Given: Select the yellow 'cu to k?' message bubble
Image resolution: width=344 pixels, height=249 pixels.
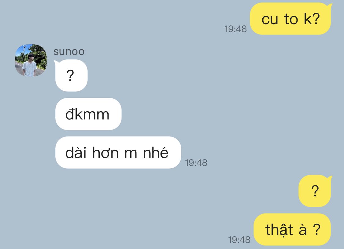Looking at the screenshot, I should pos(290,19).
